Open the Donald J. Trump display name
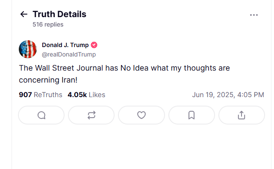274x169 pixels. pyautogui.click(x=65, y=45)
